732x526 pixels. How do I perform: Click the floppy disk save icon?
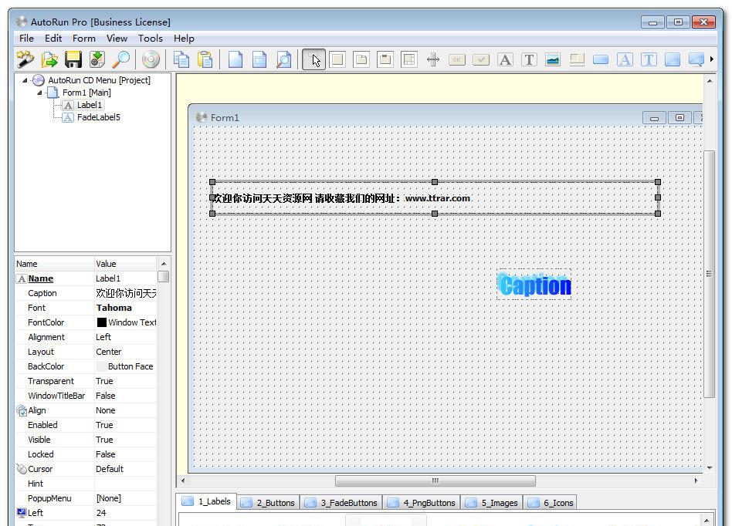pyautogui.click(x=73, y=59)
